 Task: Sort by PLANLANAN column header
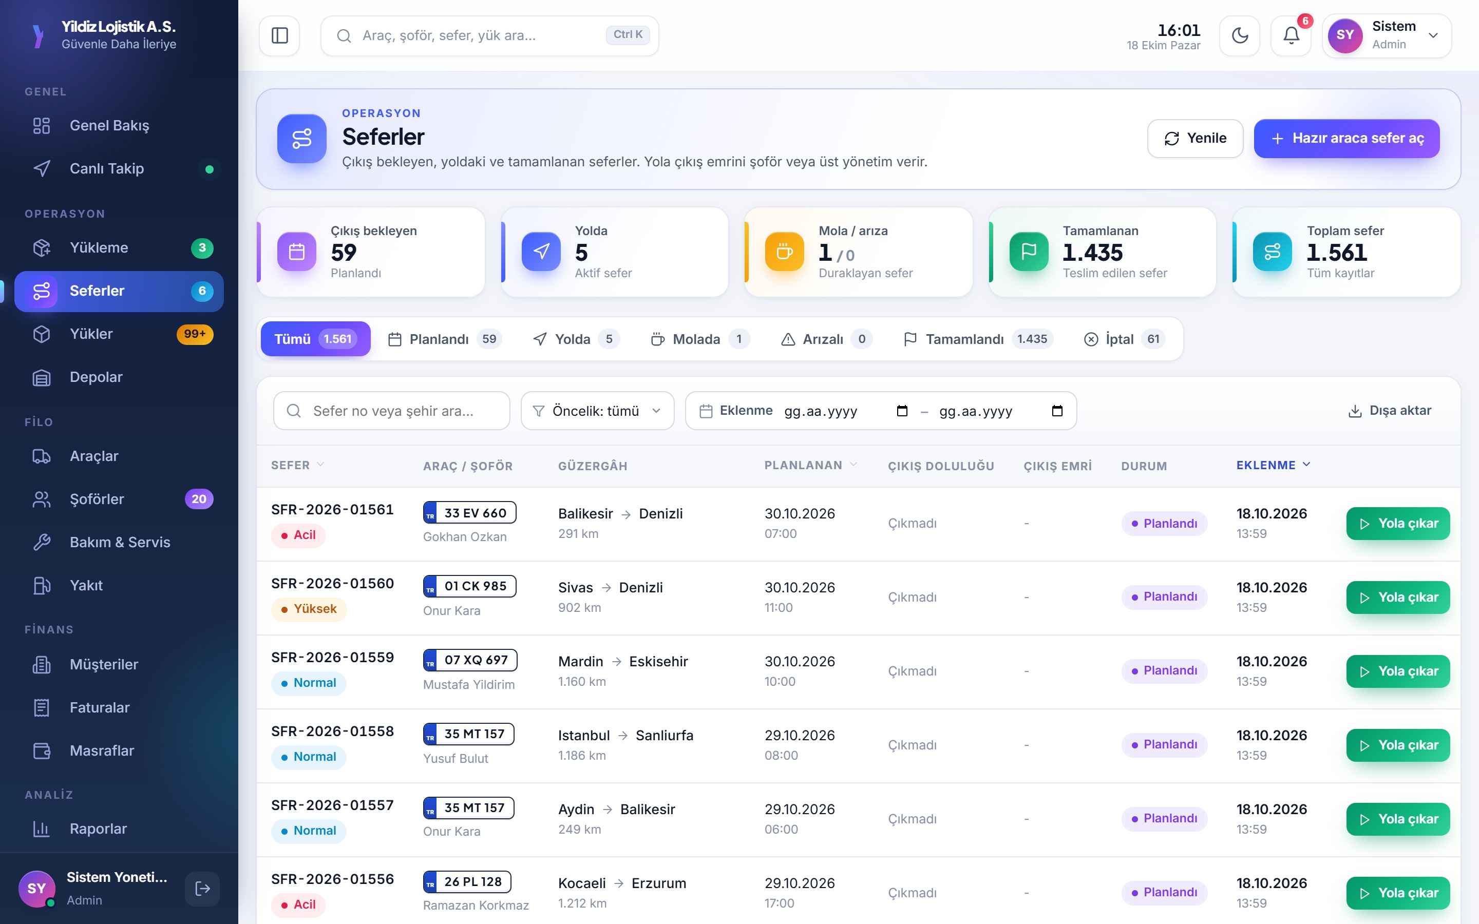[810, 465]
